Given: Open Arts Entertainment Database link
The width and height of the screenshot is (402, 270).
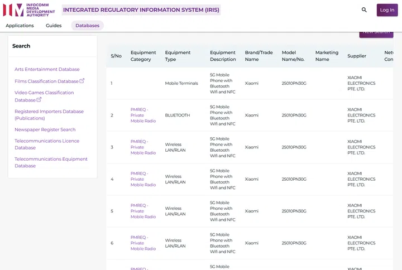Looking at the screenshot, I should (47, 70).
